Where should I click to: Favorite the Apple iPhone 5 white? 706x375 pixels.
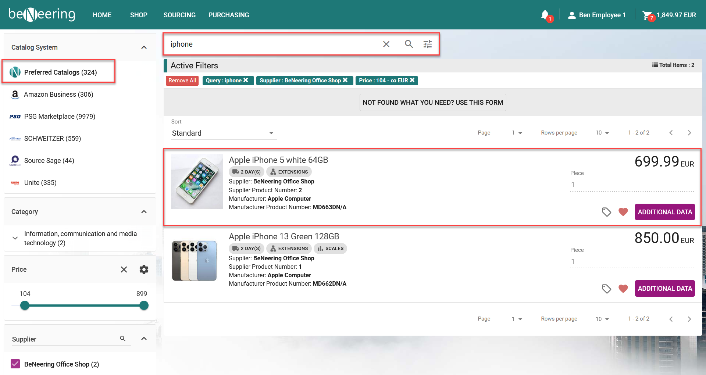623,212
